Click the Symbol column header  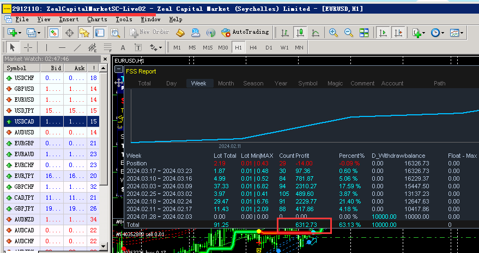(x=22, y=68)
